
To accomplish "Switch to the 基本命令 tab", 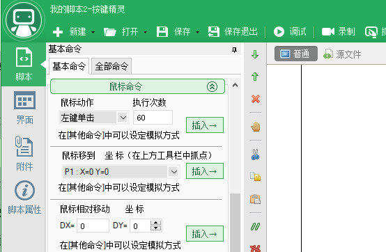I will (69, 66).
